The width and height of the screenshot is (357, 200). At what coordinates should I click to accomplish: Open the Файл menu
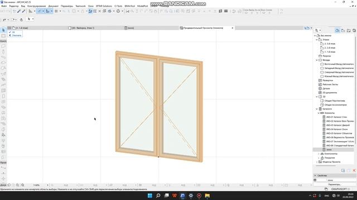[x=4, y=6]
